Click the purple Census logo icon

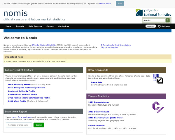pos(158,107)
